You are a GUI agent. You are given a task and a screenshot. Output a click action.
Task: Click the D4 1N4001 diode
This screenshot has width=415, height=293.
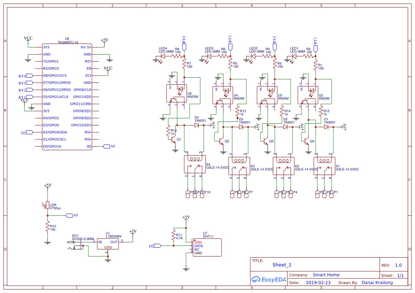pyautogui.click(x=197, y=125)
